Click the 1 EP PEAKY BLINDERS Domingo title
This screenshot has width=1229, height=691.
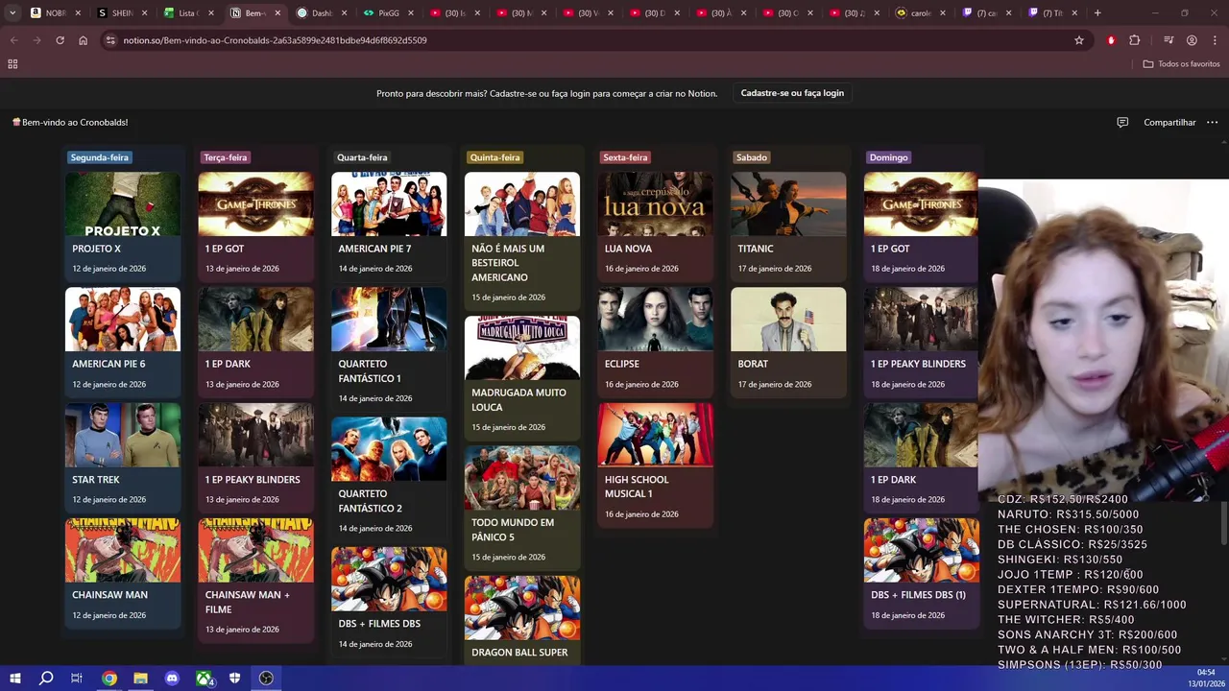(918, 364)
